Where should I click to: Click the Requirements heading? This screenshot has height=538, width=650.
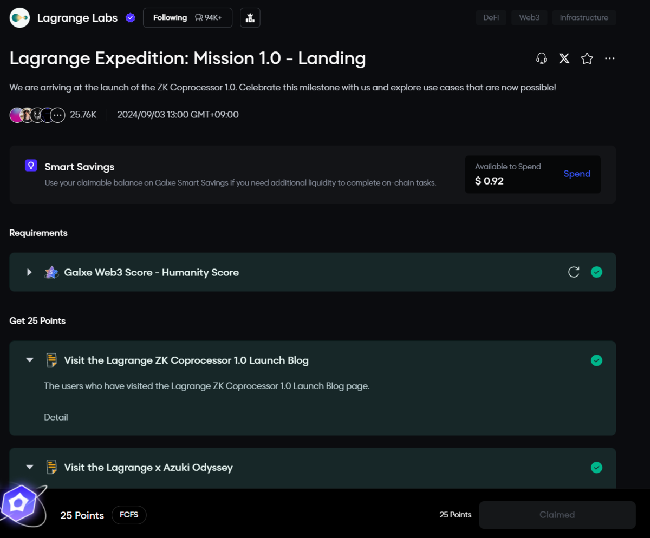click(38, 233)
